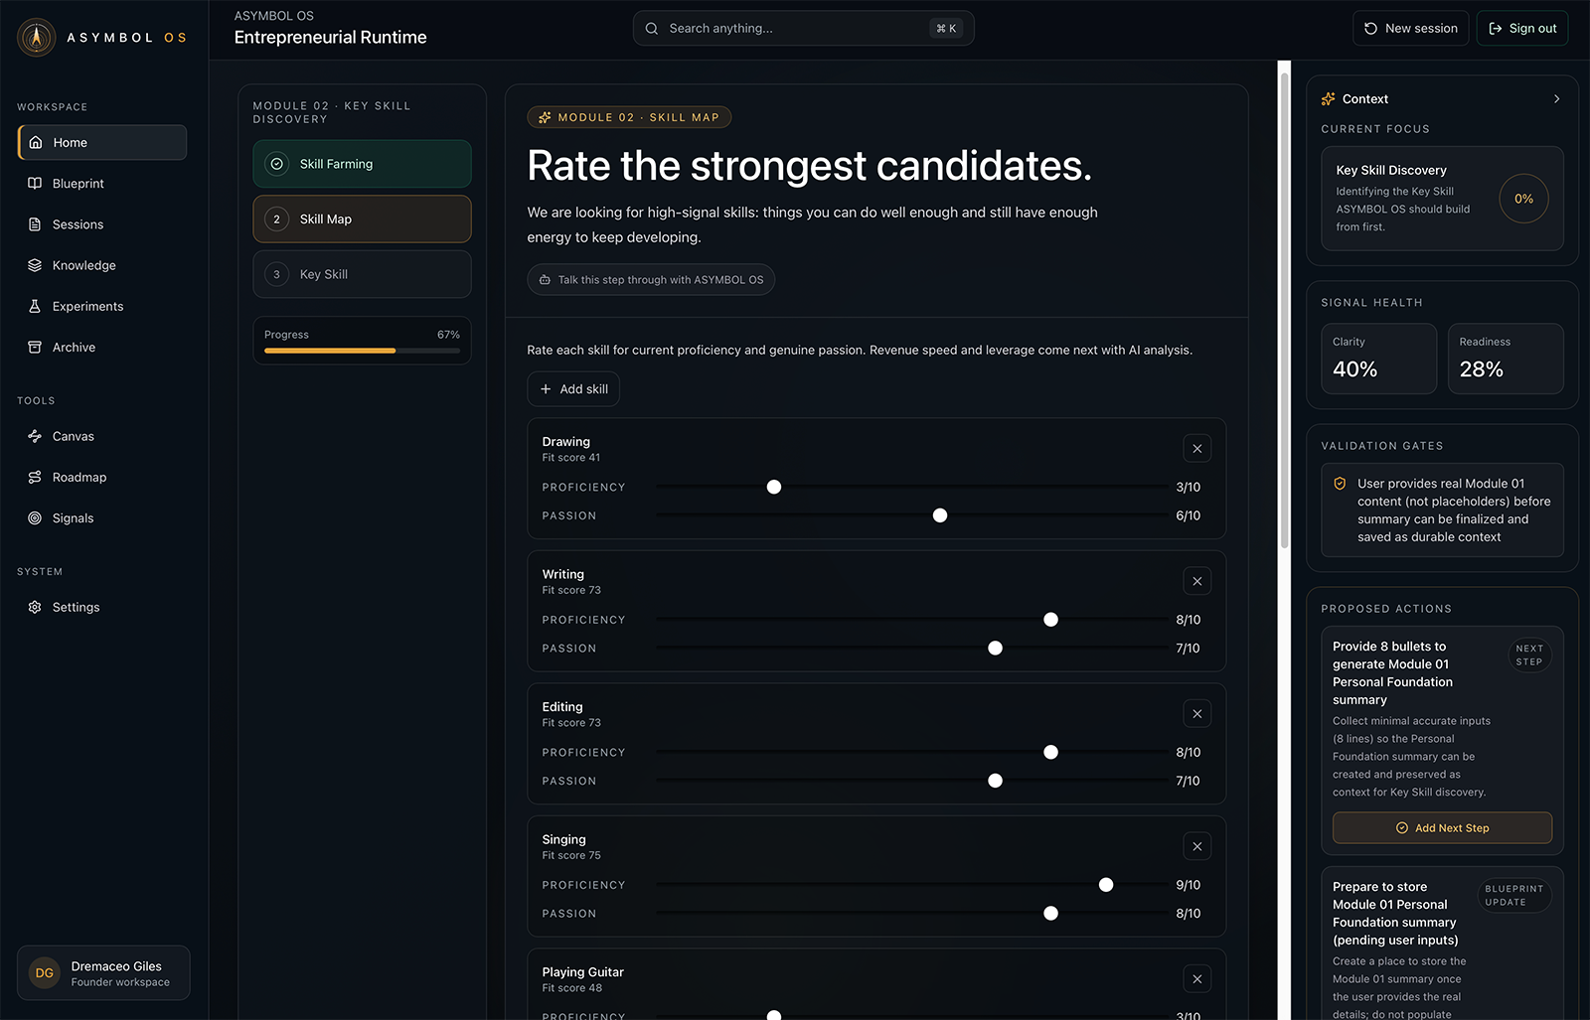Select the Skill Farming step

(x=362, y=164)
